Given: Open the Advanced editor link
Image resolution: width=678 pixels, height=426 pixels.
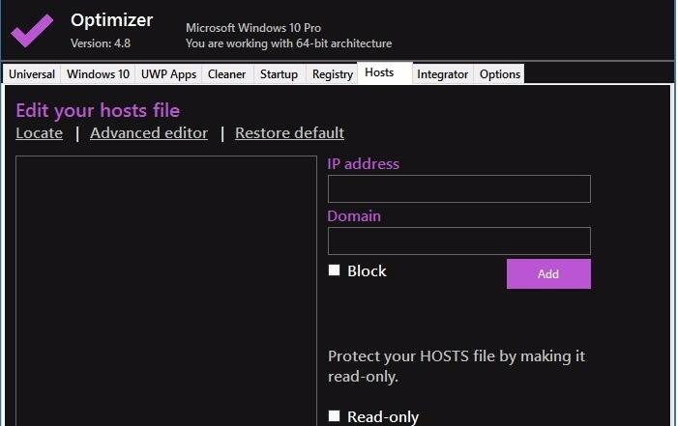Looking at the screenshot, I should pyautogui.click(x=149, y=133).
